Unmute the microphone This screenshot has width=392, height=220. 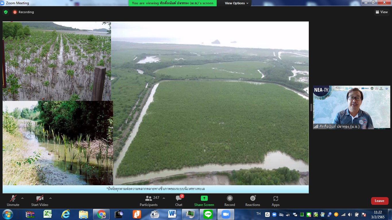13,201
